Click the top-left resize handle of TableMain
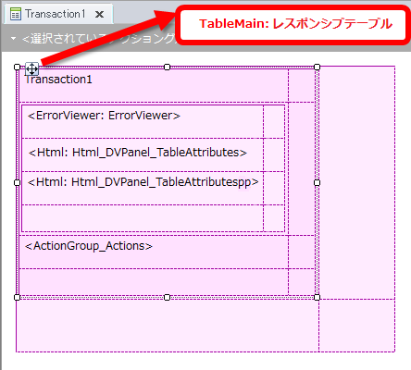The width and height of the screenshot is (411, 370). pyautogui.click(x=18, y=67)
